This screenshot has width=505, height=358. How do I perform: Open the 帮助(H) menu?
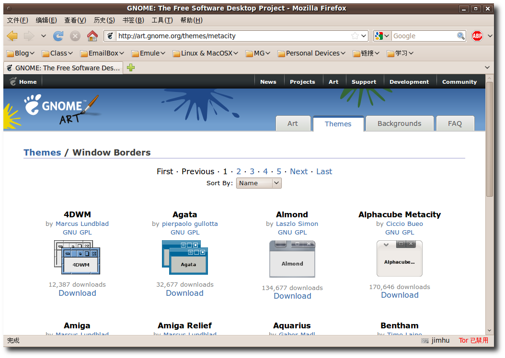(x=191, y=20)
